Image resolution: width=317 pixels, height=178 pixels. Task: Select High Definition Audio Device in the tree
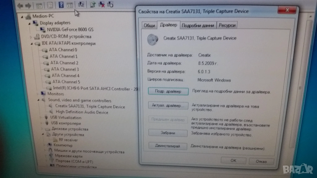[82, 112]
